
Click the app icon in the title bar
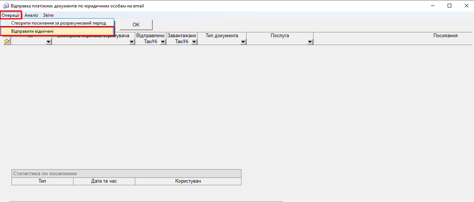[6, 6]
